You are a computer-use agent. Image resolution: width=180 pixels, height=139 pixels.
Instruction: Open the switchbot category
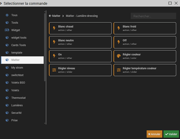[x=22, y=75]
